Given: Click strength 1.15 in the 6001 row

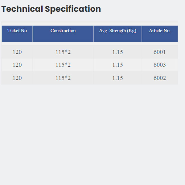Looking at the screenshot, I should coord(117,52).
